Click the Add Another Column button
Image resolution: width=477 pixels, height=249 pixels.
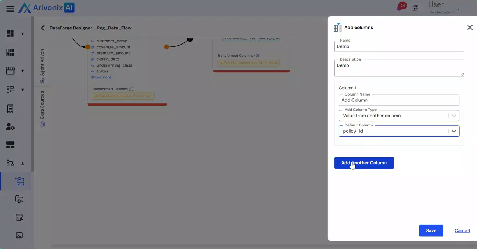[x=364, y=163]
